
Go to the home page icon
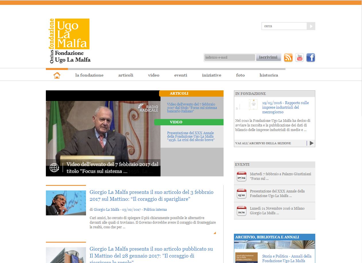57,75
